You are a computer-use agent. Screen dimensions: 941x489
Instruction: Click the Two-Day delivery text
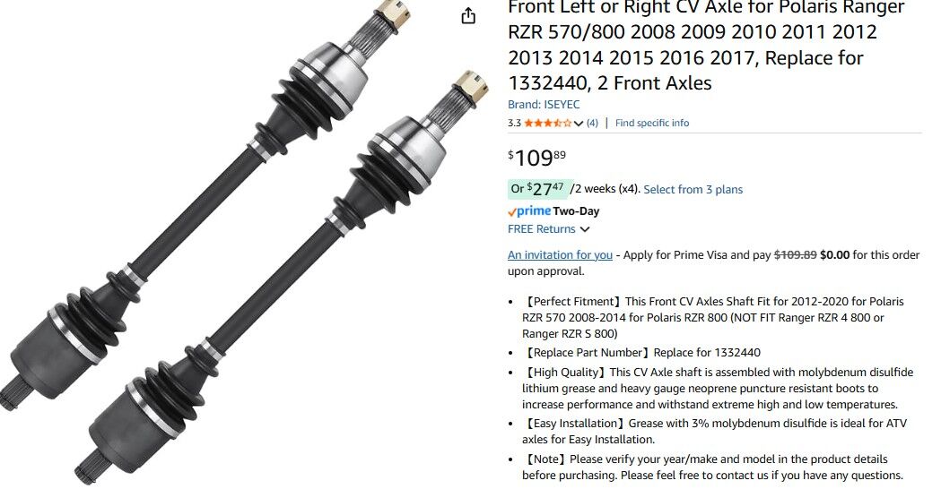pos(576,211)
